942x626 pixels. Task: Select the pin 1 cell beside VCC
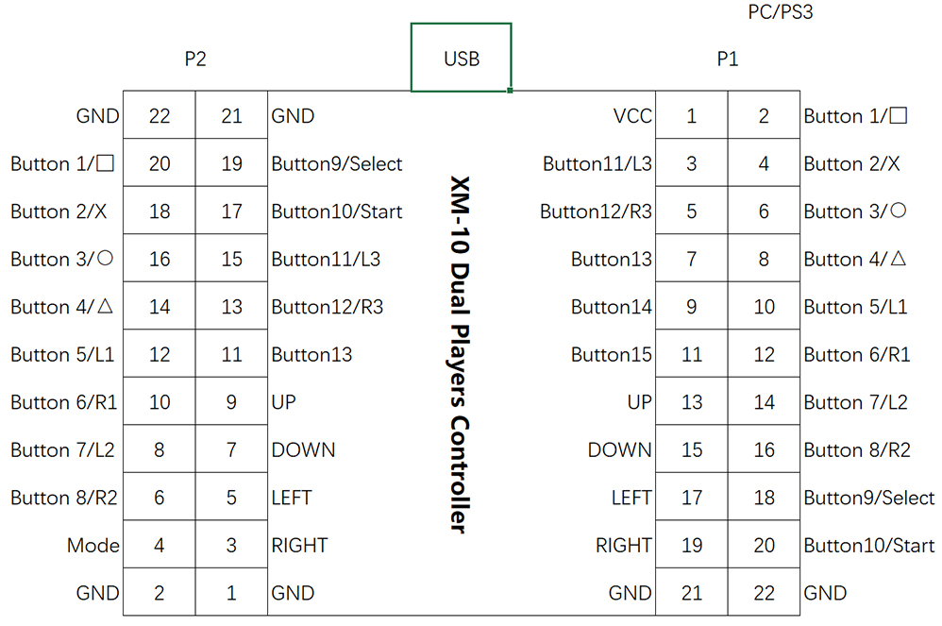(692, 116)
